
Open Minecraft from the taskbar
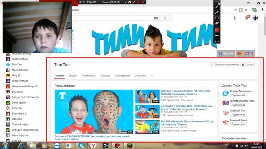pyautogui.click(x=130, y=145)
